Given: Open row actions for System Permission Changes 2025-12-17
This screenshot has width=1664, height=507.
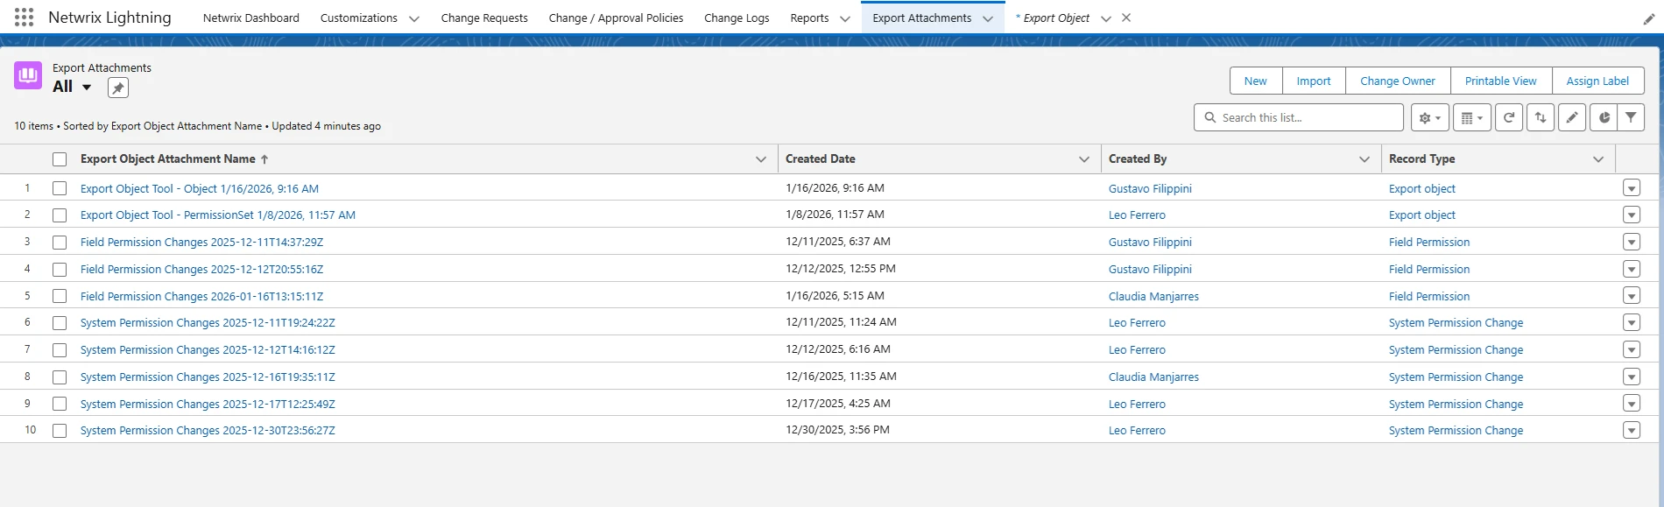Looking at the screenshot, I should click(x=1631, y=404).
